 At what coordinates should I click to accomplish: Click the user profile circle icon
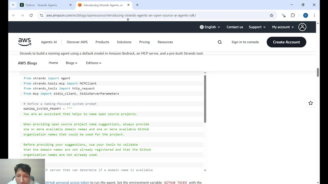pos(302,27)
